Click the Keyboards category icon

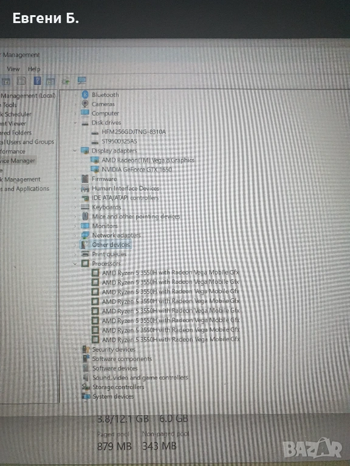click(85, 207)
